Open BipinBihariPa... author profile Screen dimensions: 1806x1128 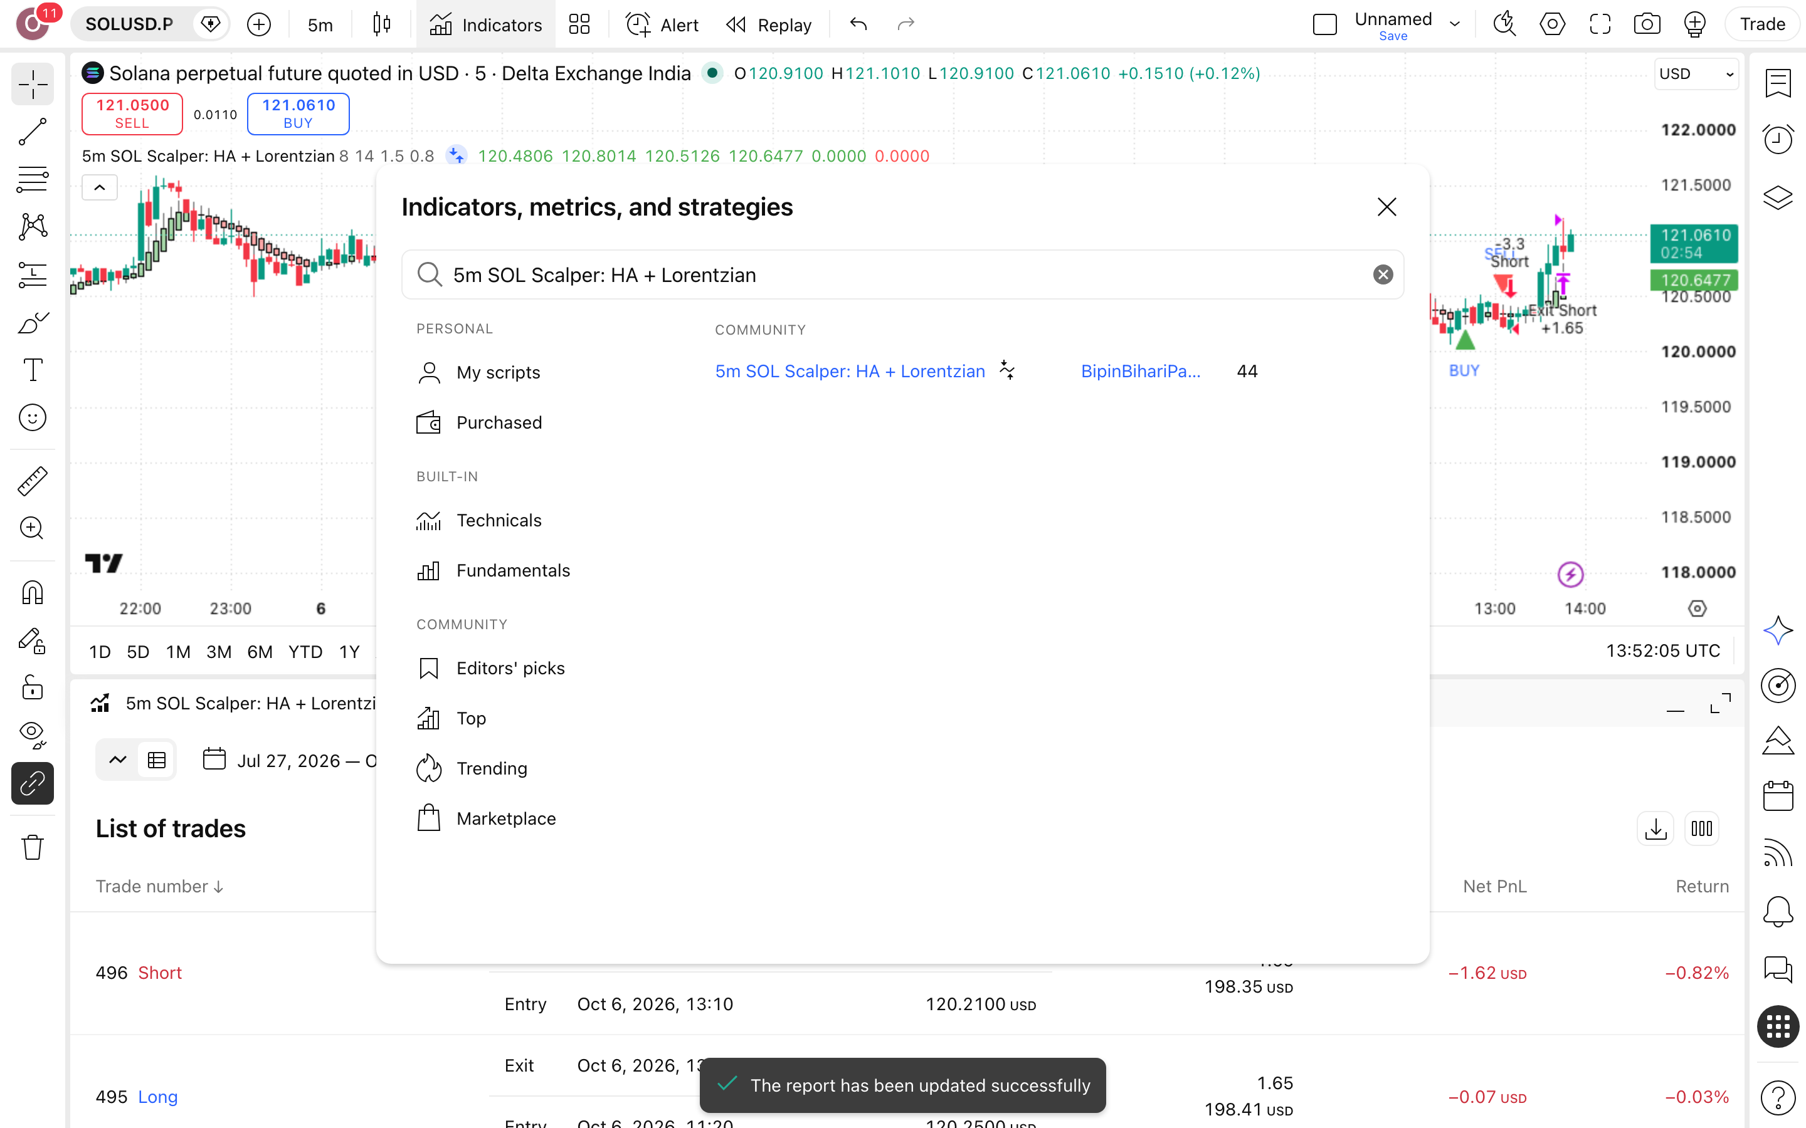[1140, 372]
